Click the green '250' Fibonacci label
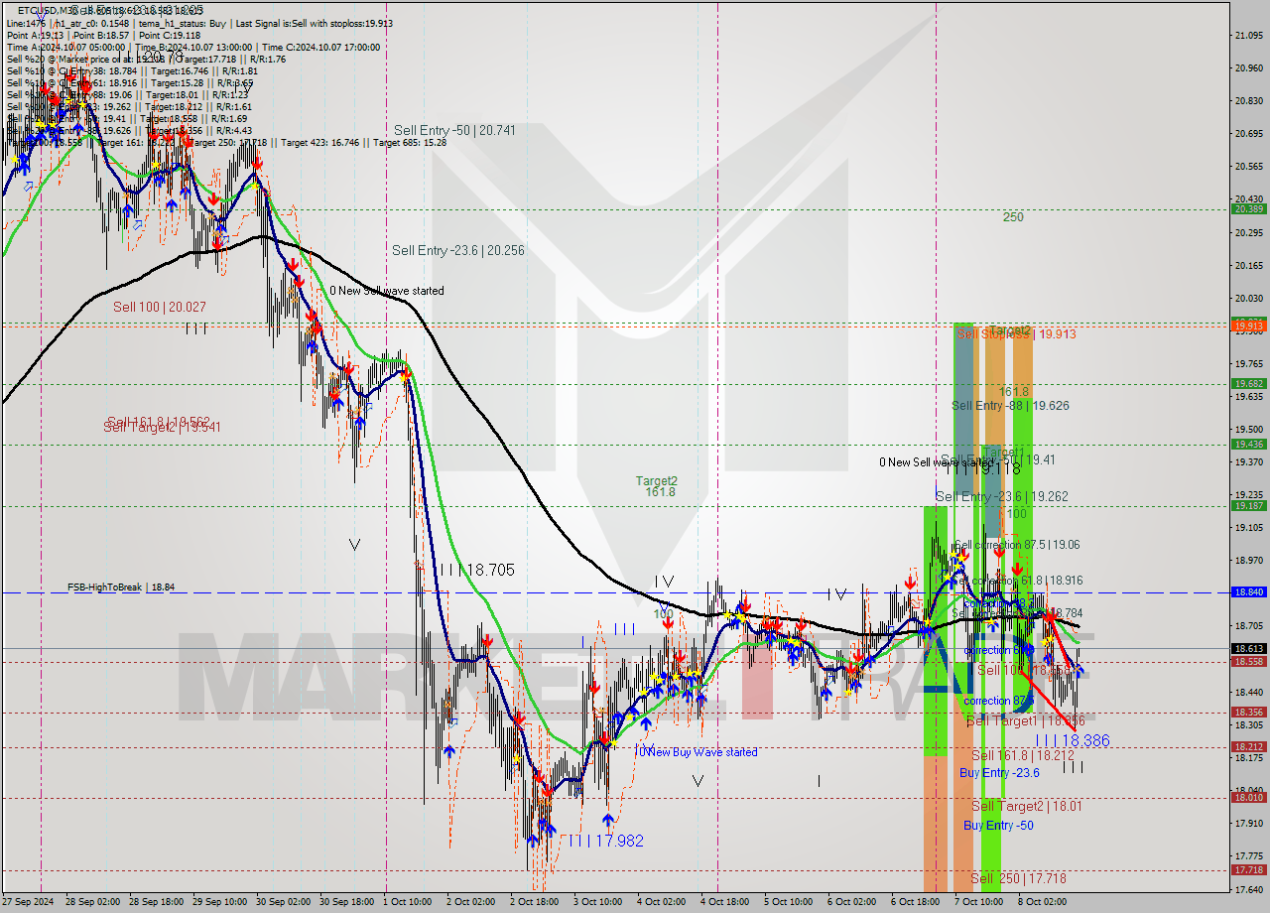The height and width of the screenshot is (913, 1270). click(1012, 216)
